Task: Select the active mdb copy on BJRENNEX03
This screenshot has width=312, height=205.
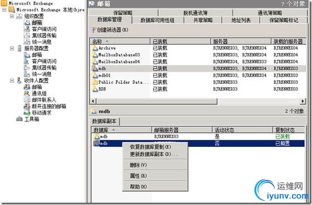Action: coord(198,137)
